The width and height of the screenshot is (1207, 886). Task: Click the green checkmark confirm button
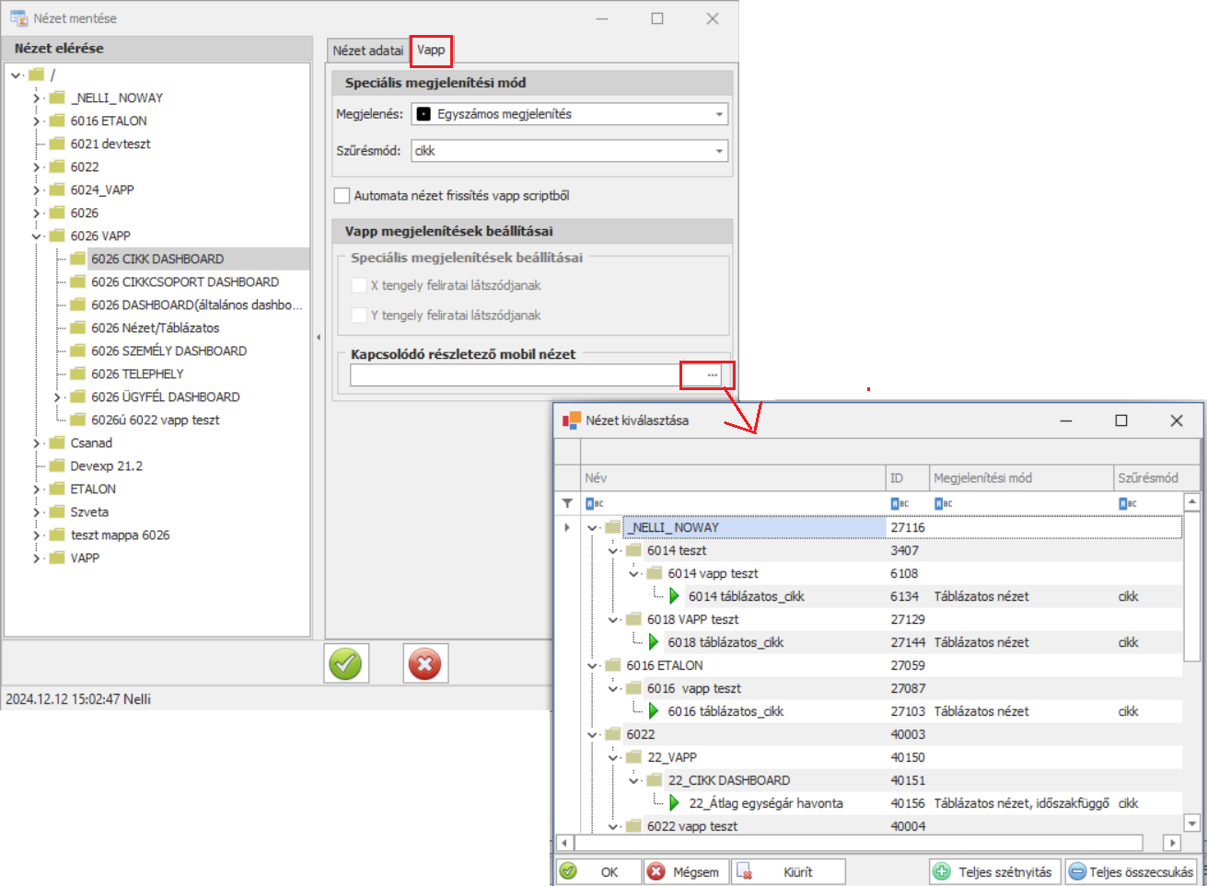(x=346, y=663)
